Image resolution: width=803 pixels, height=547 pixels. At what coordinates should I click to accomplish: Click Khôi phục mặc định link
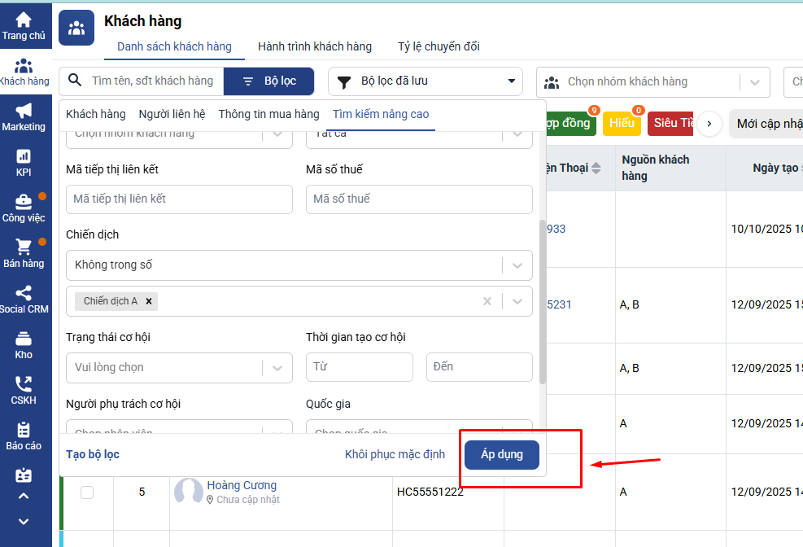click(x=395, y=454)
